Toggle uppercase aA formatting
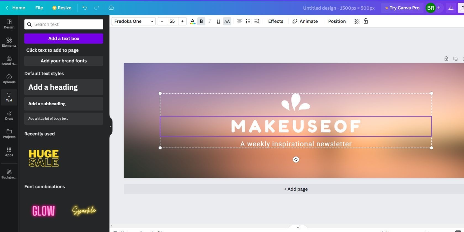This screenshot has width=464, height=232. pyautogui.click(x=227, y=21)
